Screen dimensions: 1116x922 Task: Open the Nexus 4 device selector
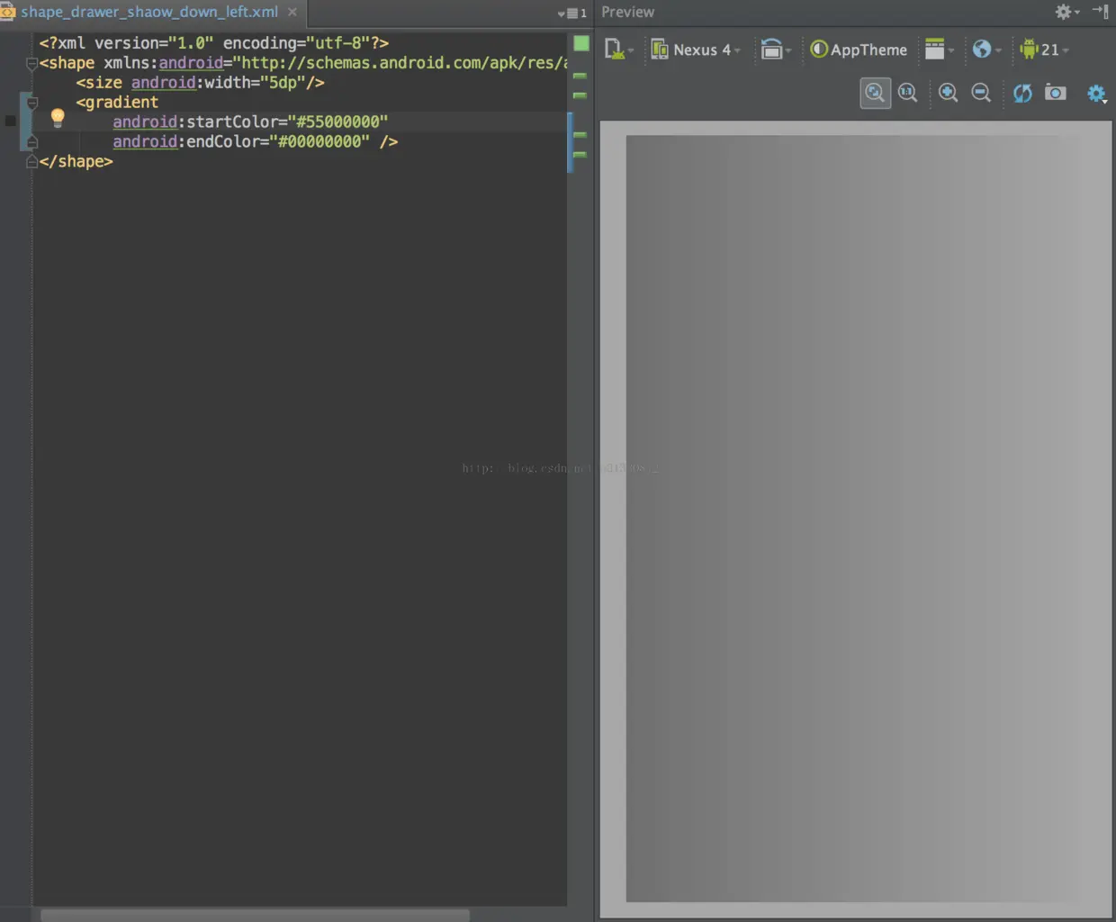coord(696,50)
